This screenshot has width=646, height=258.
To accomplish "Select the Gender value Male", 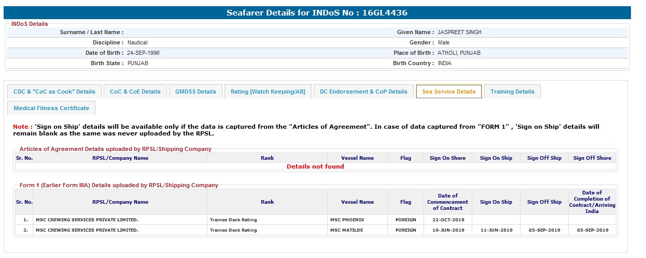I will [443, 42].
